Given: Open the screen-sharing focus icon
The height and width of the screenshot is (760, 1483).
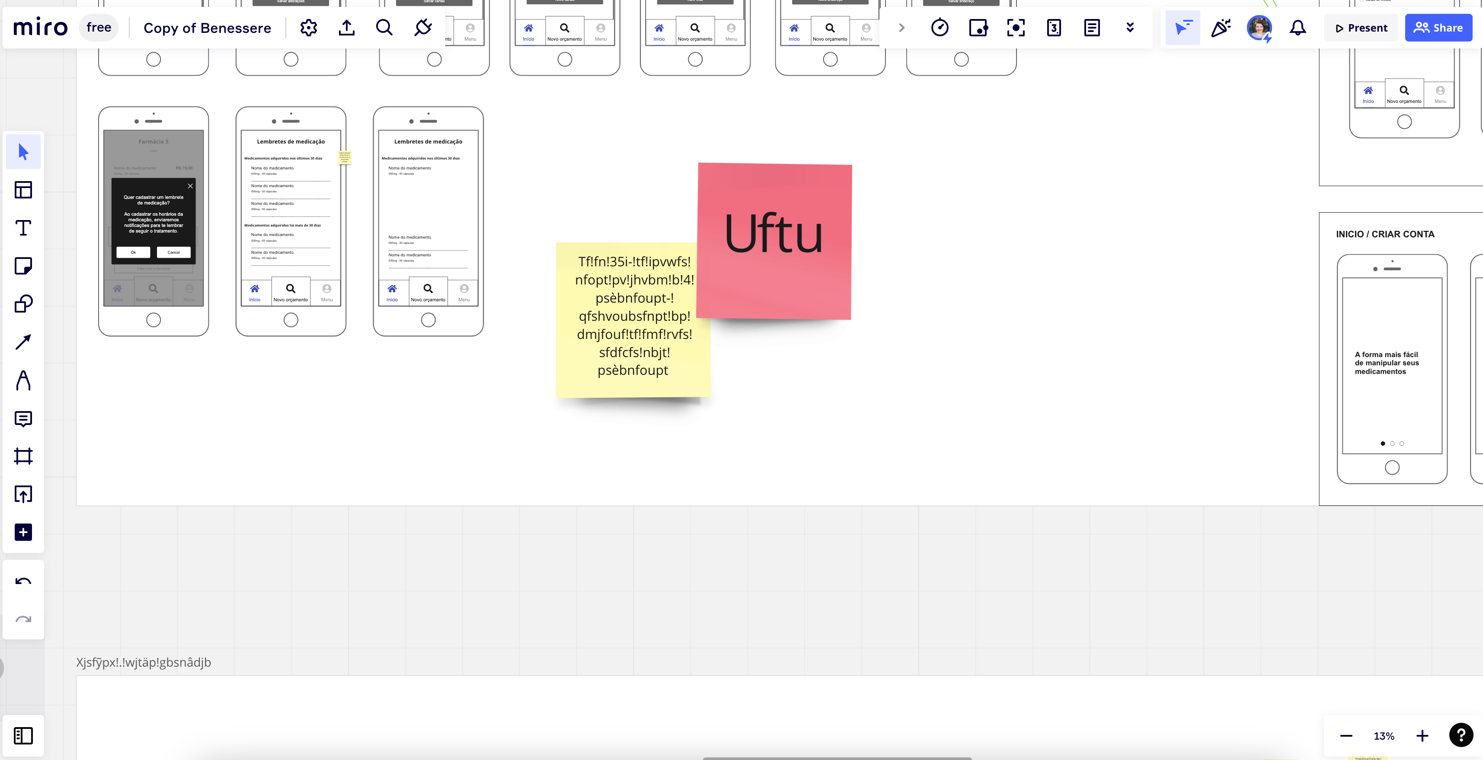Looking at the screenshot, I should click(1016, 28).
